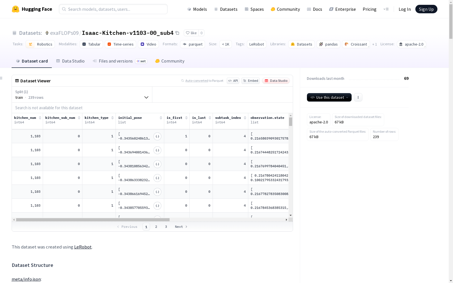The height and width of the screenshot is (283, 453).
Task: Sort by the subtask_index column
Action: click(x=245, y=118)
